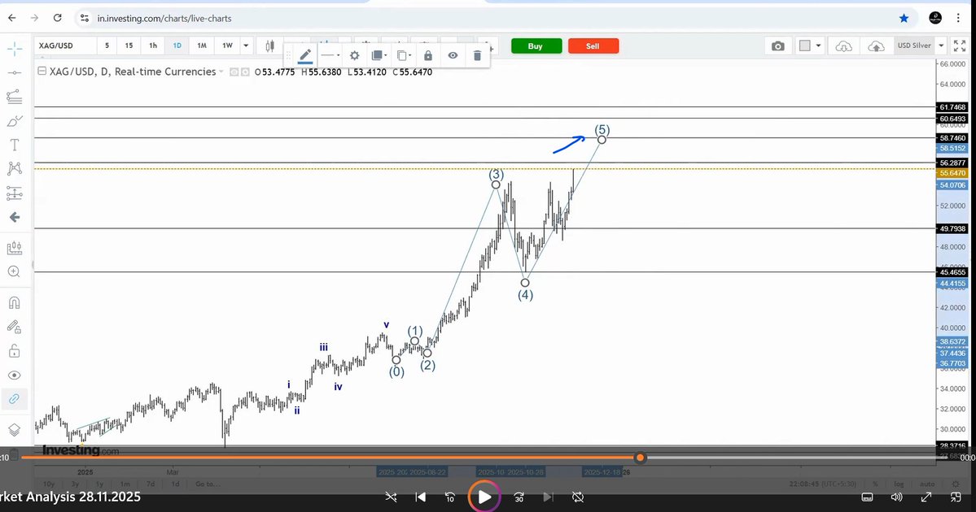Click the red Sell button
This screenshot has width=976, height=512.
click(x=593, y=46)
